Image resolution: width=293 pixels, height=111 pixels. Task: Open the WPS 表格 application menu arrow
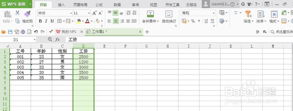[x=30, y=4]
